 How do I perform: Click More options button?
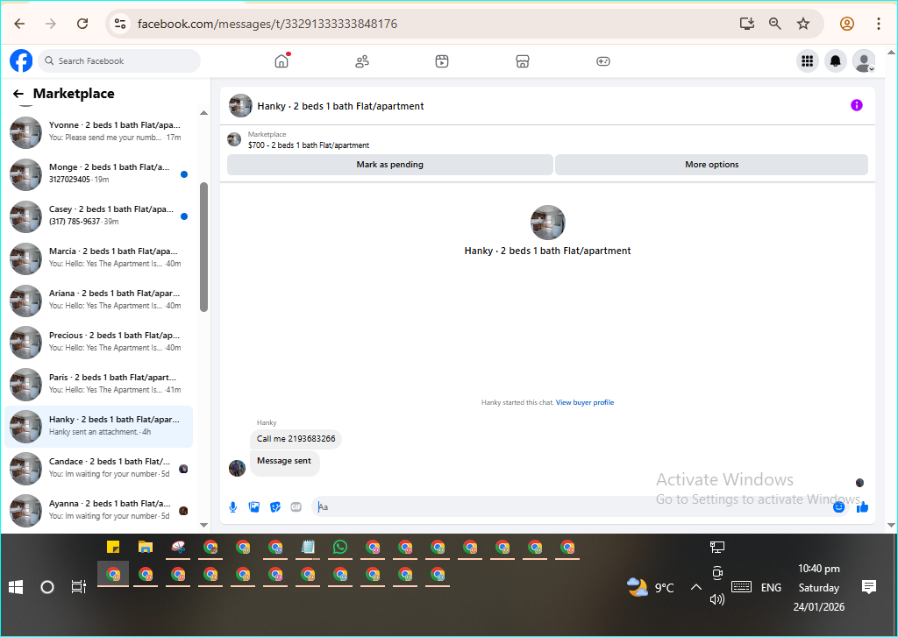(x=712, y=165)
